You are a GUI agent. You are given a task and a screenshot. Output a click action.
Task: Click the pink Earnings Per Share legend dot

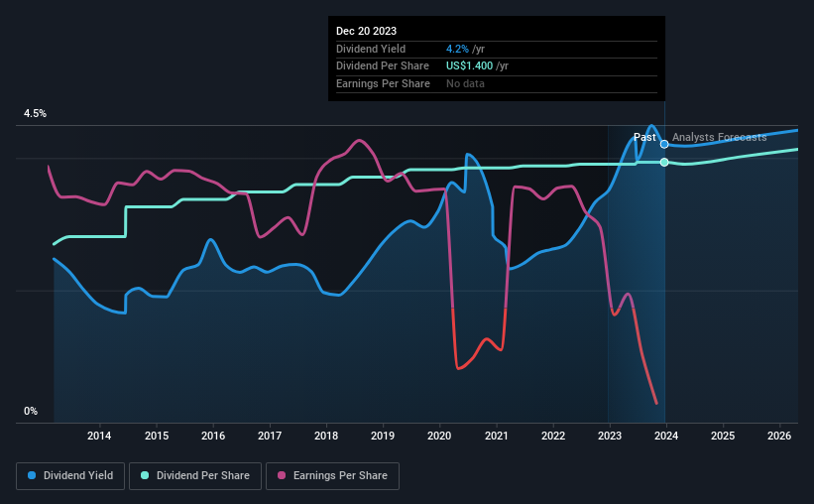click(282, 475)
